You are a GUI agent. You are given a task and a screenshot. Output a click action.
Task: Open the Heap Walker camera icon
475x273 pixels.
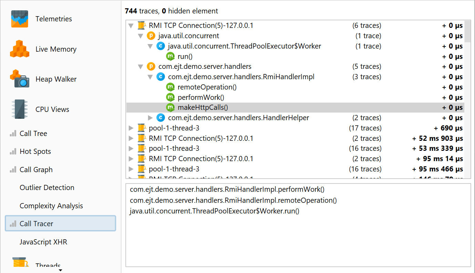click(x=20, y=79)
